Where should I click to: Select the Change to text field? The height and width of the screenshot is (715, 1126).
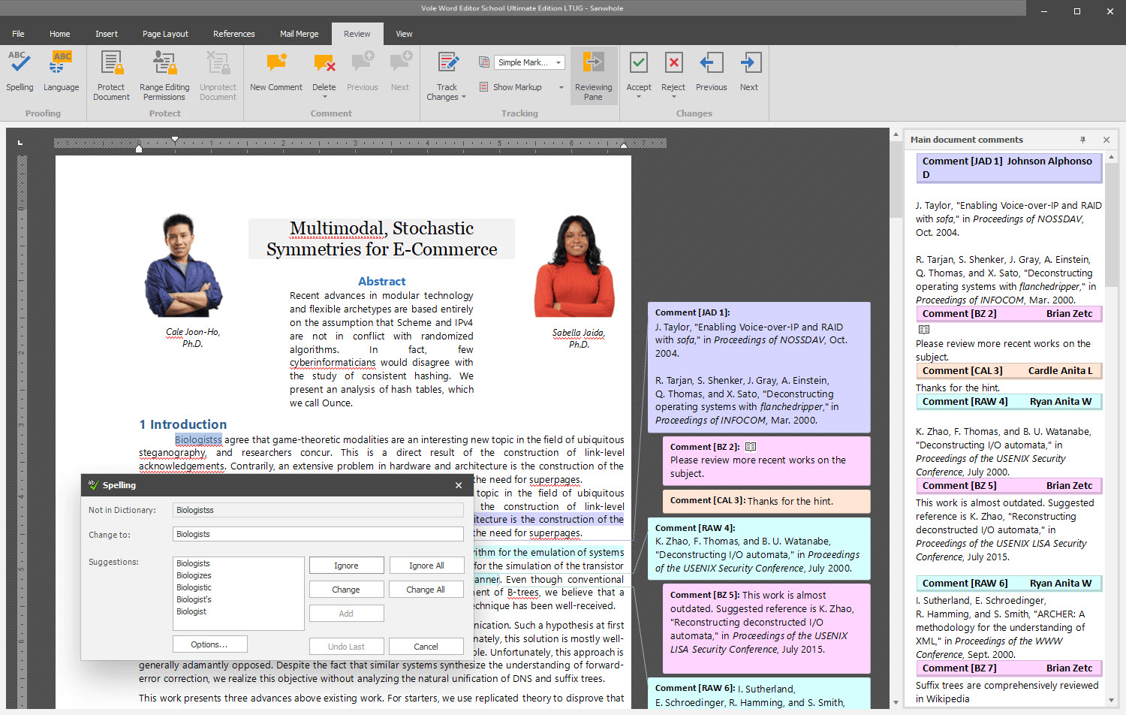[x=318, y=534]
